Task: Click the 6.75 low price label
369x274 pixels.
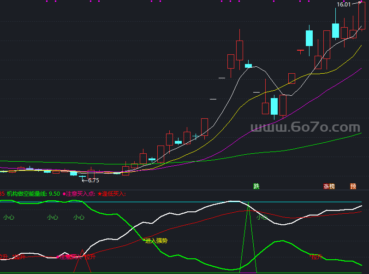Action: [x=93, y=180]
